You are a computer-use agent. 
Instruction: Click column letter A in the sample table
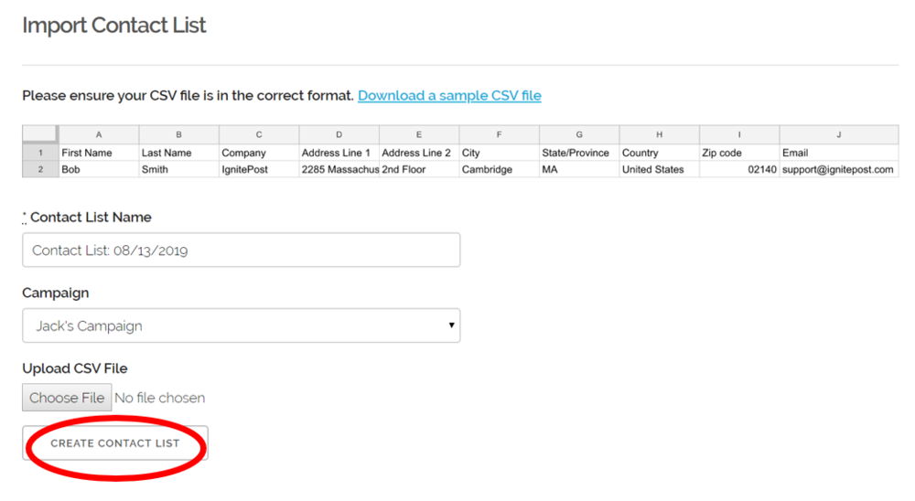(99, 134)
